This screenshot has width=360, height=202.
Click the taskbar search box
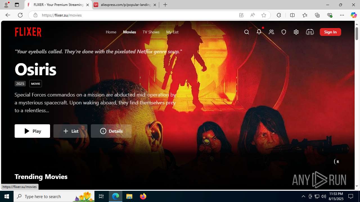54,196
